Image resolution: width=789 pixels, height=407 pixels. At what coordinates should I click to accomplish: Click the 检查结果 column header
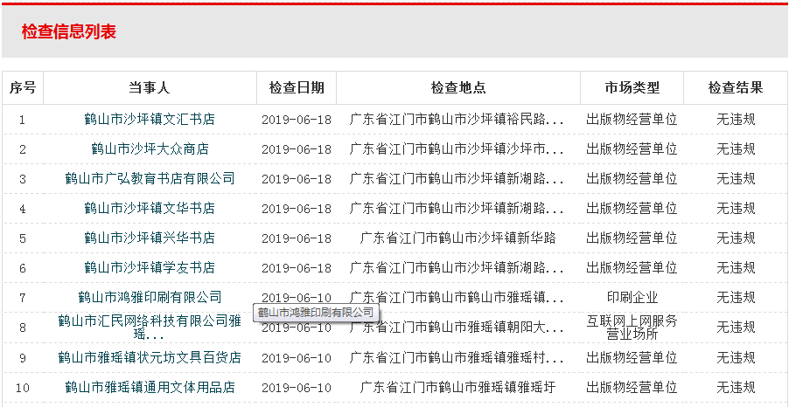(x=736, y=88)
